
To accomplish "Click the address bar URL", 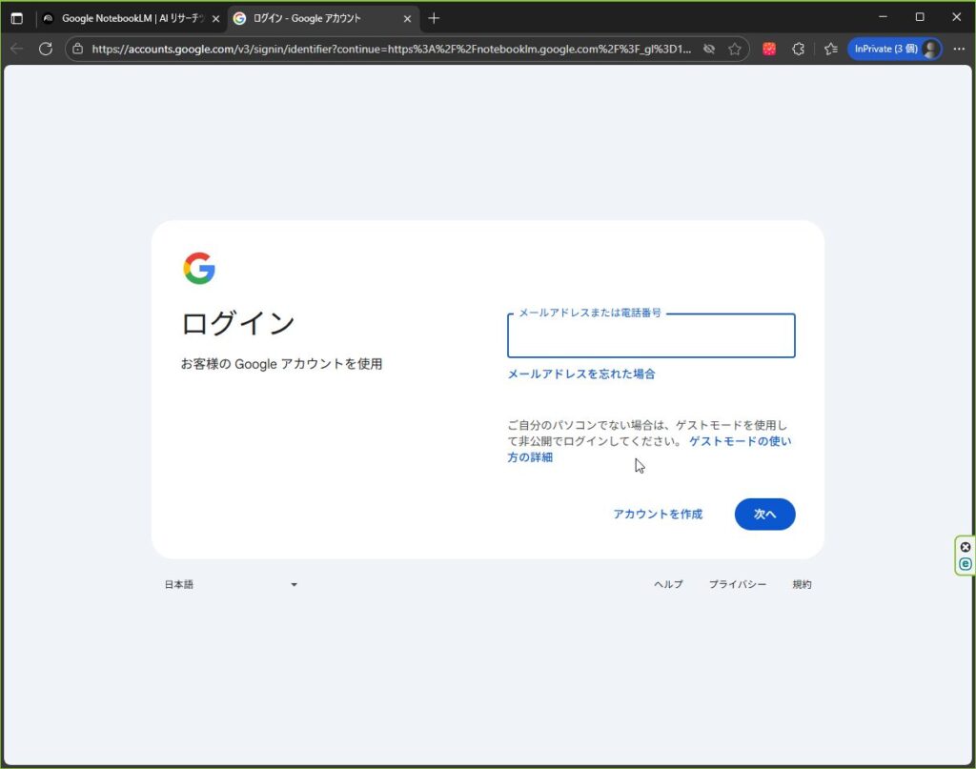I will click(x=391, y=49).
